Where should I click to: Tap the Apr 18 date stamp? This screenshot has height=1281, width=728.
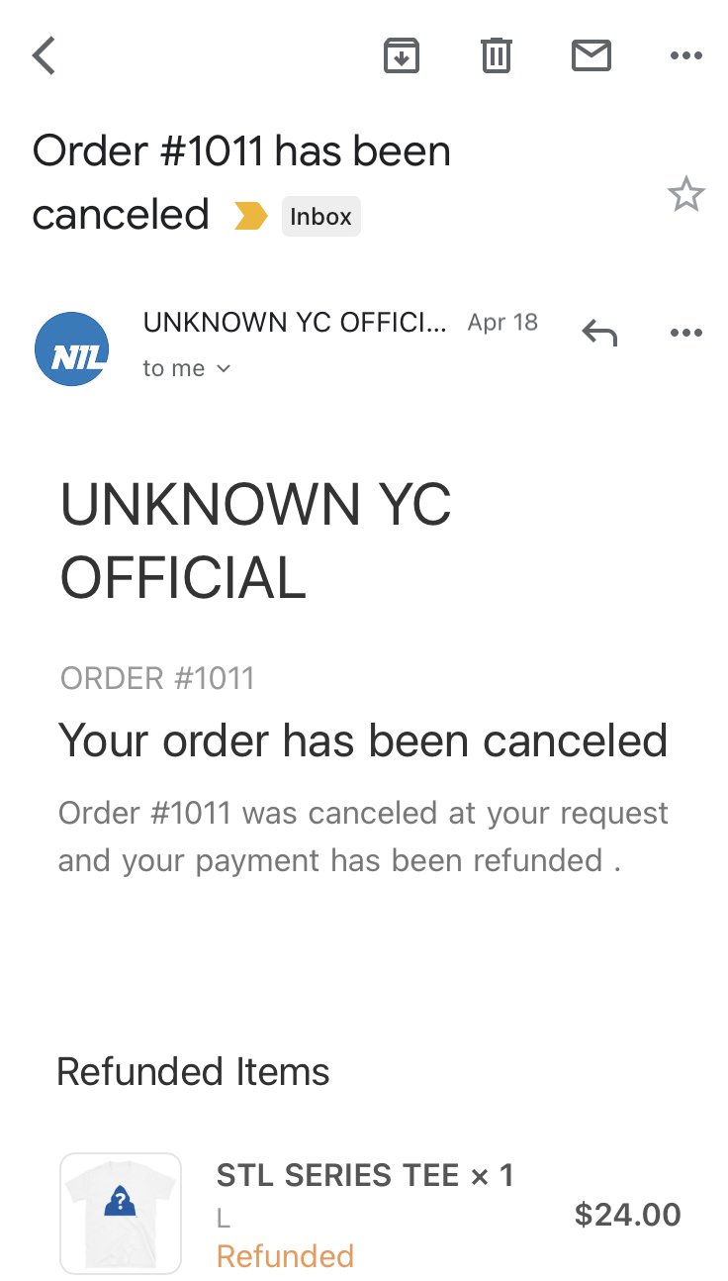point(502,322)
